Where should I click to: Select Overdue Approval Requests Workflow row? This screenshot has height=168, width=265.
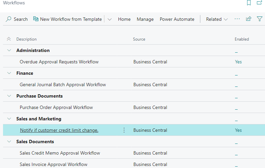[x=59, y=62]
